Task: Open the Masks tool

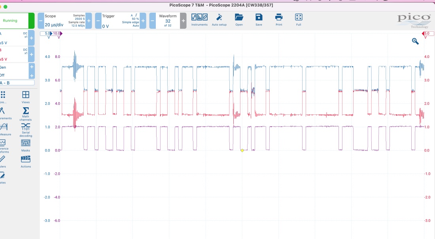Action: coord(26,145)
